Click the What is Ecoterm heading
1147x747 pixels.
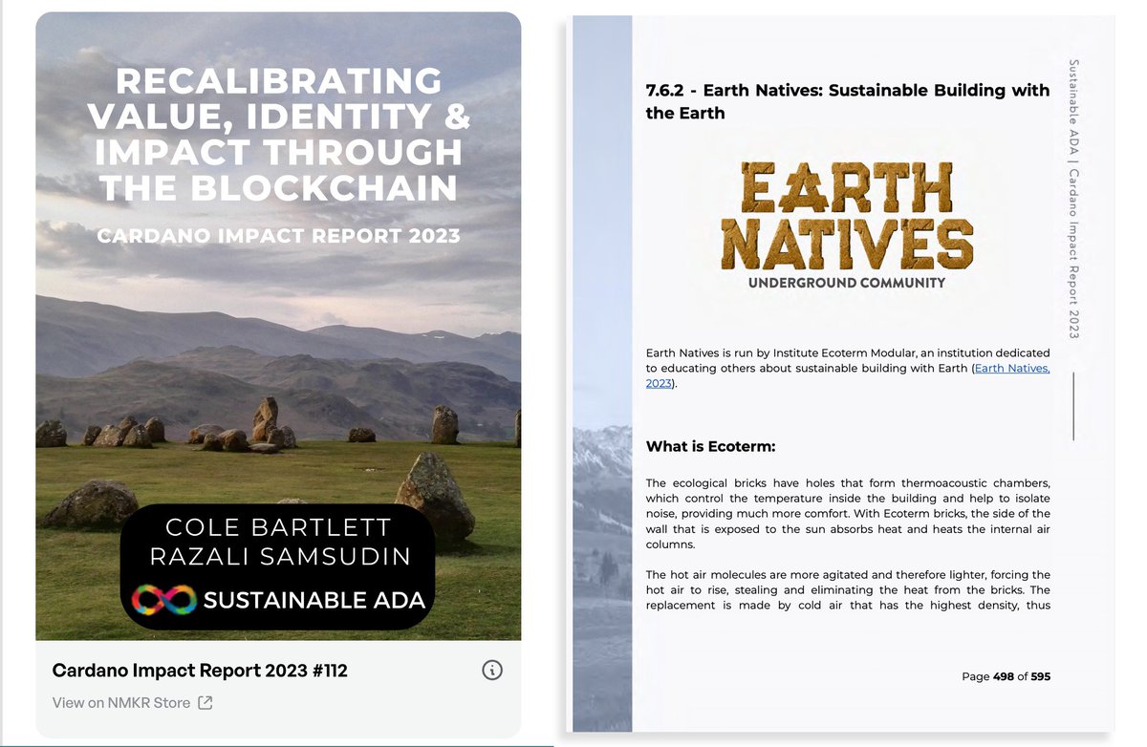pyautogui.click(x=711, y=446)
